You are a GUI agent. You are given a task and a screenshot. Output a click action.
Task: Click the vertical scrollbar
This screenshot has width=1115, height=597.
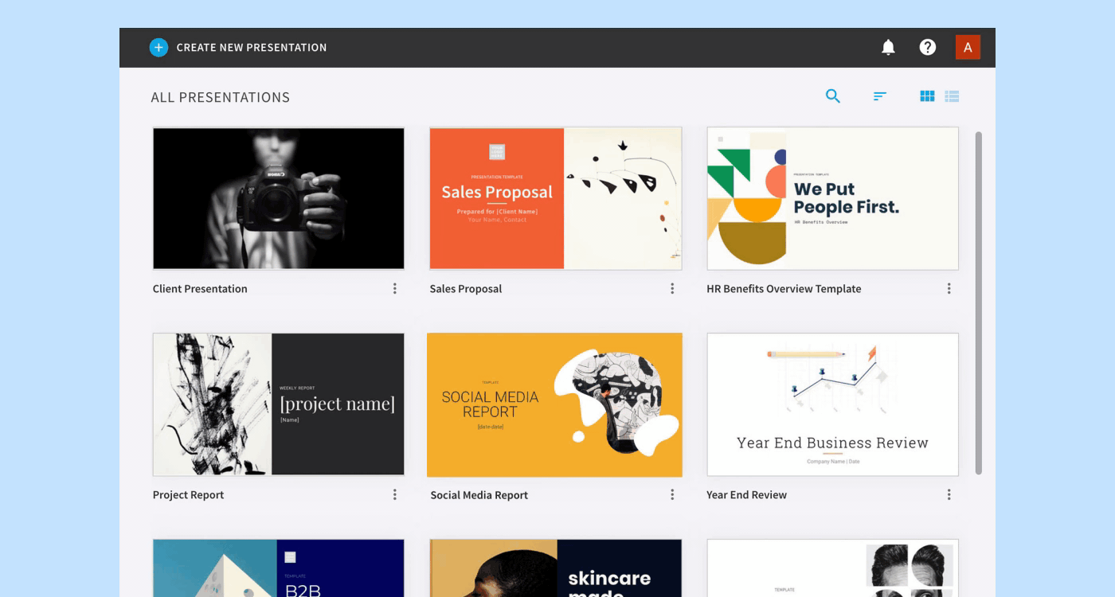[x=979, y=303]
